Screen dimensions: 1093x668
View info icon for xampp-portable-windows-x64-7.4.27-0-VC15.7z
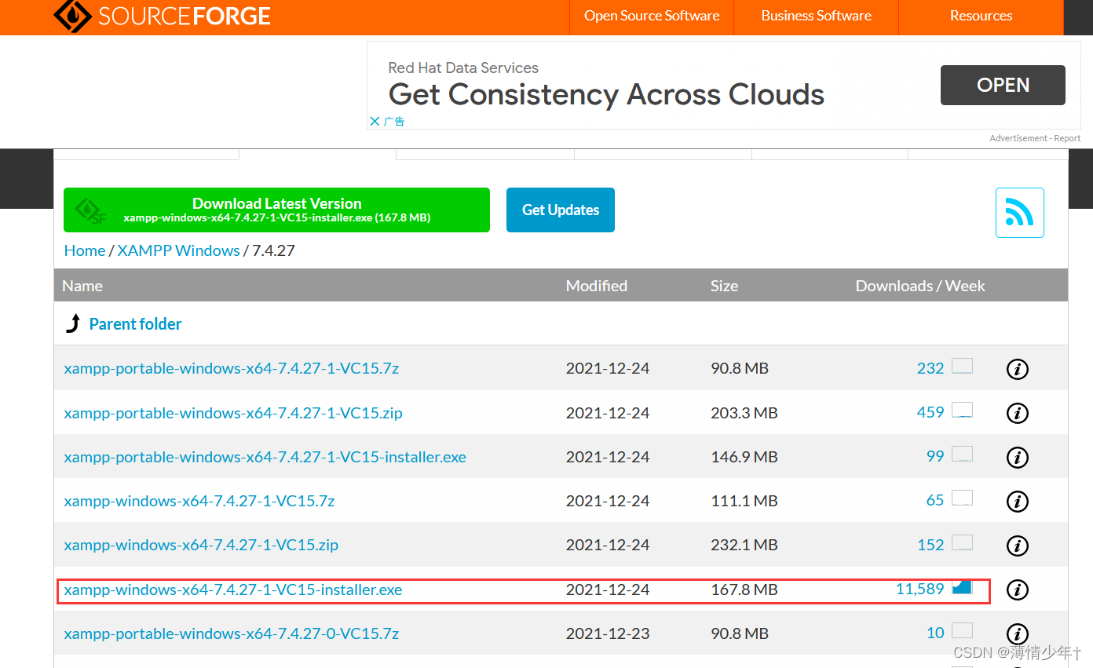[x=1017, y=633]
